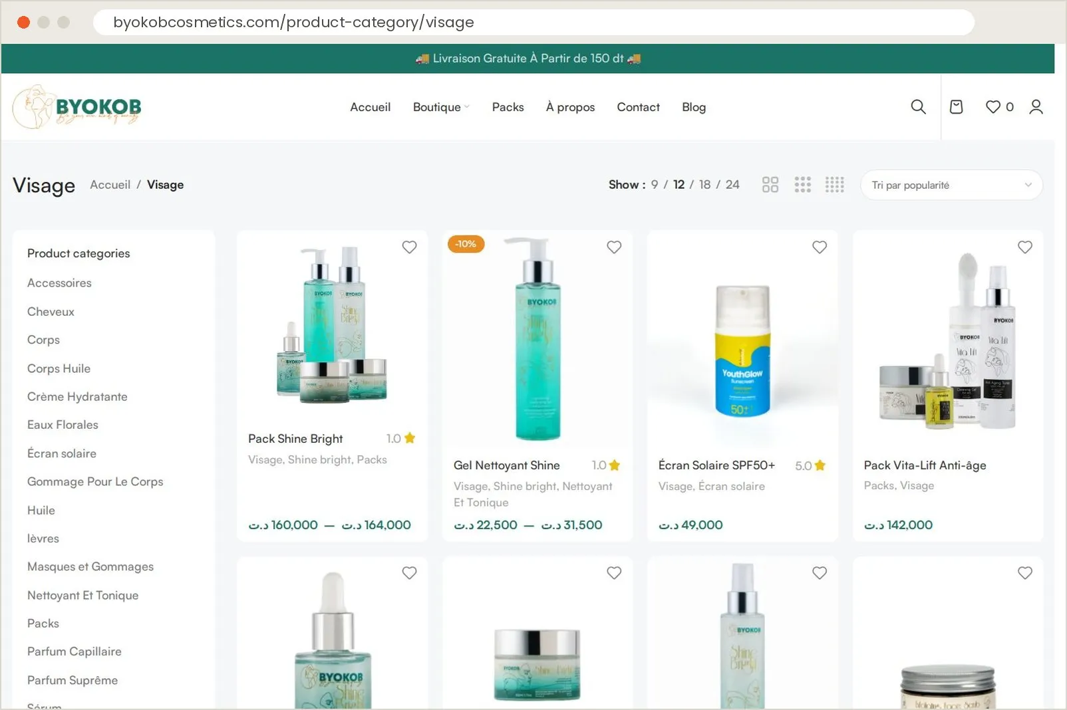This screenshot has width=1067, height=710.
Task: Open the search magnifier icon
Action: tap(918, 107)
